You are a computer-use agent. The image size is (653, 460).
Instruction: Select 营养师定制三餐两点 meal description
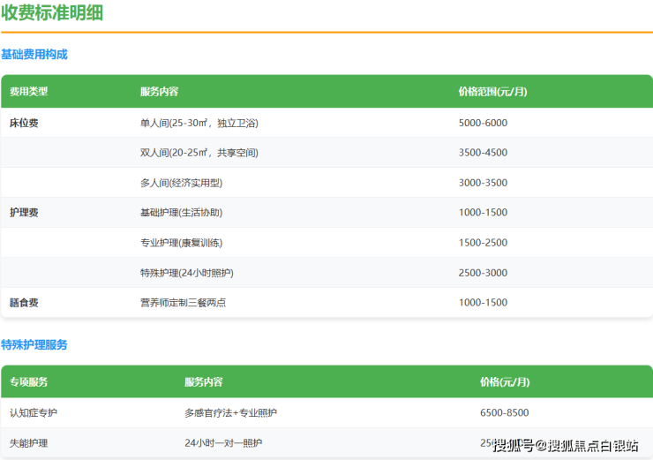click(x=183, y=303)
